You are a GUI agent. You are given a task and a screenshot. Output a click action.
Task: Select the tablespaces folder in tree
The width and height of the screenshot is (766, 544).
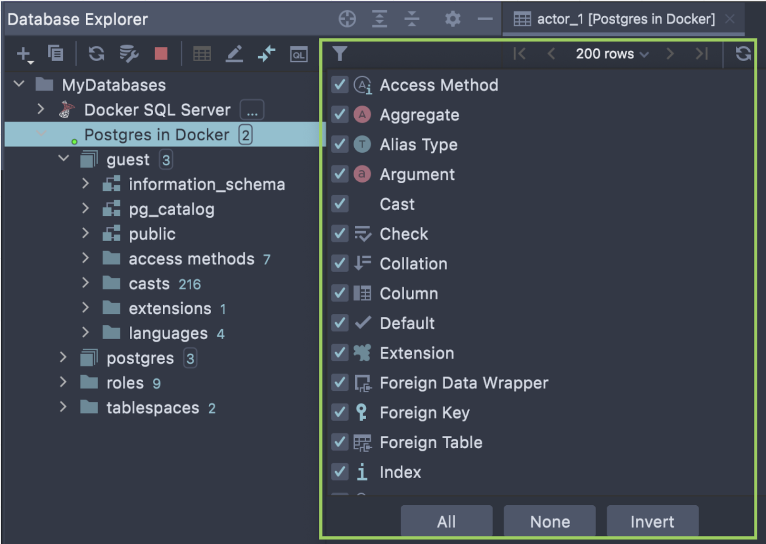[x=152, y=408]
